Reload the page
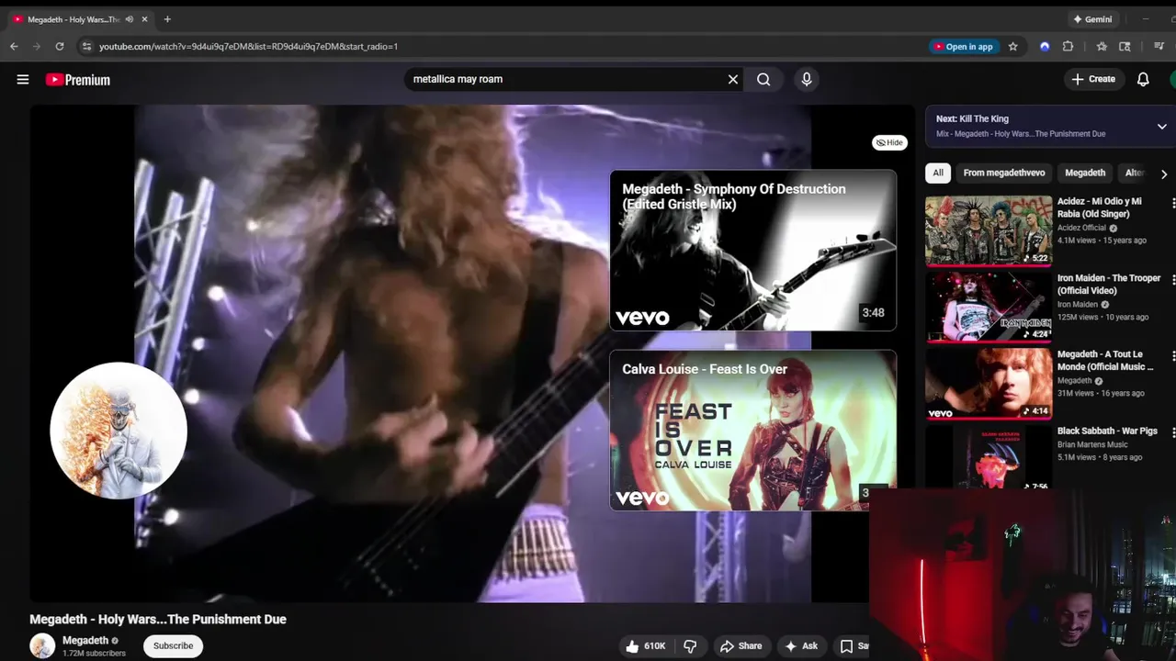The image size is (1176, 661). (x=60, y=46)
